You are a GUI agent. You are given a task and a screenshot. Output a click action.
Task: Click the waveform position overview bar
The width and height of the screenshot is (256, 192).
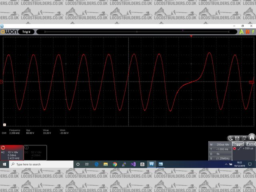click(136, 31)
